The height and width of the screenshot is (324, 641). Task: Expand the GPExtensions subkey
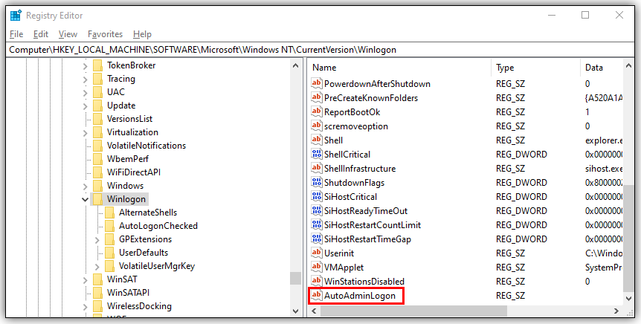click(x=97, y=239)
